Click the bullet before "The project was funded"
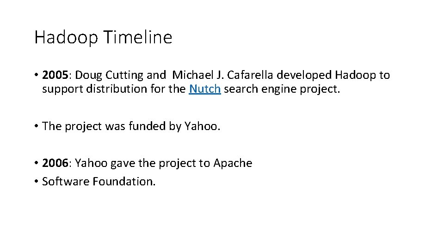The height and width of the screenshot is (249, 444). [x=36, y=126]
